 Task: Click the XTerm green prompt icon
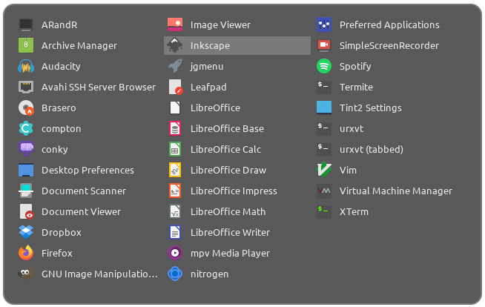click(x=324, y=212)
